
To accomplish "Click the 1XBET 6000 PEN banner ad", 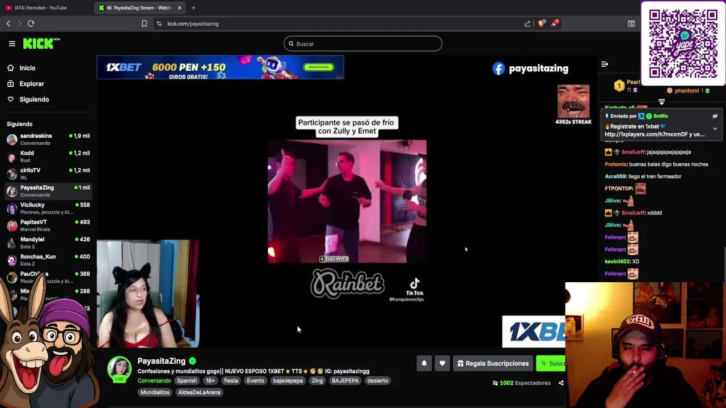I will (221, 67).
